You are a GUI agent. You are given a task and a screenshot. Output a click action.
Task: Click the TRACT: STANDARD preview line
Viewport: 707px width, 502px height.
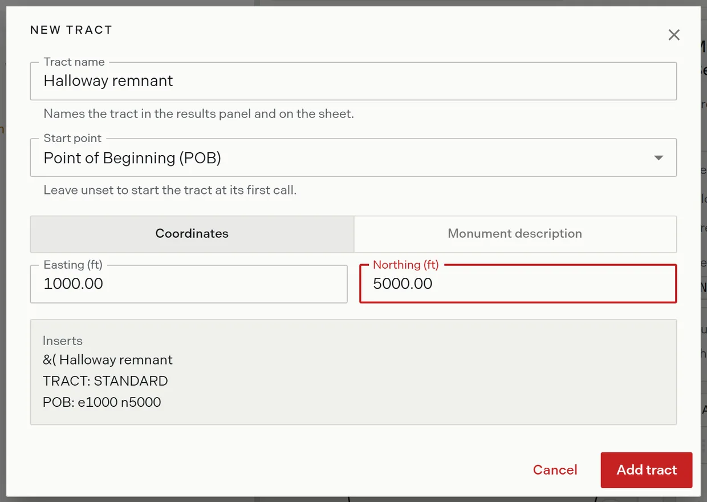pyautogui.click(x=105, y=381)
